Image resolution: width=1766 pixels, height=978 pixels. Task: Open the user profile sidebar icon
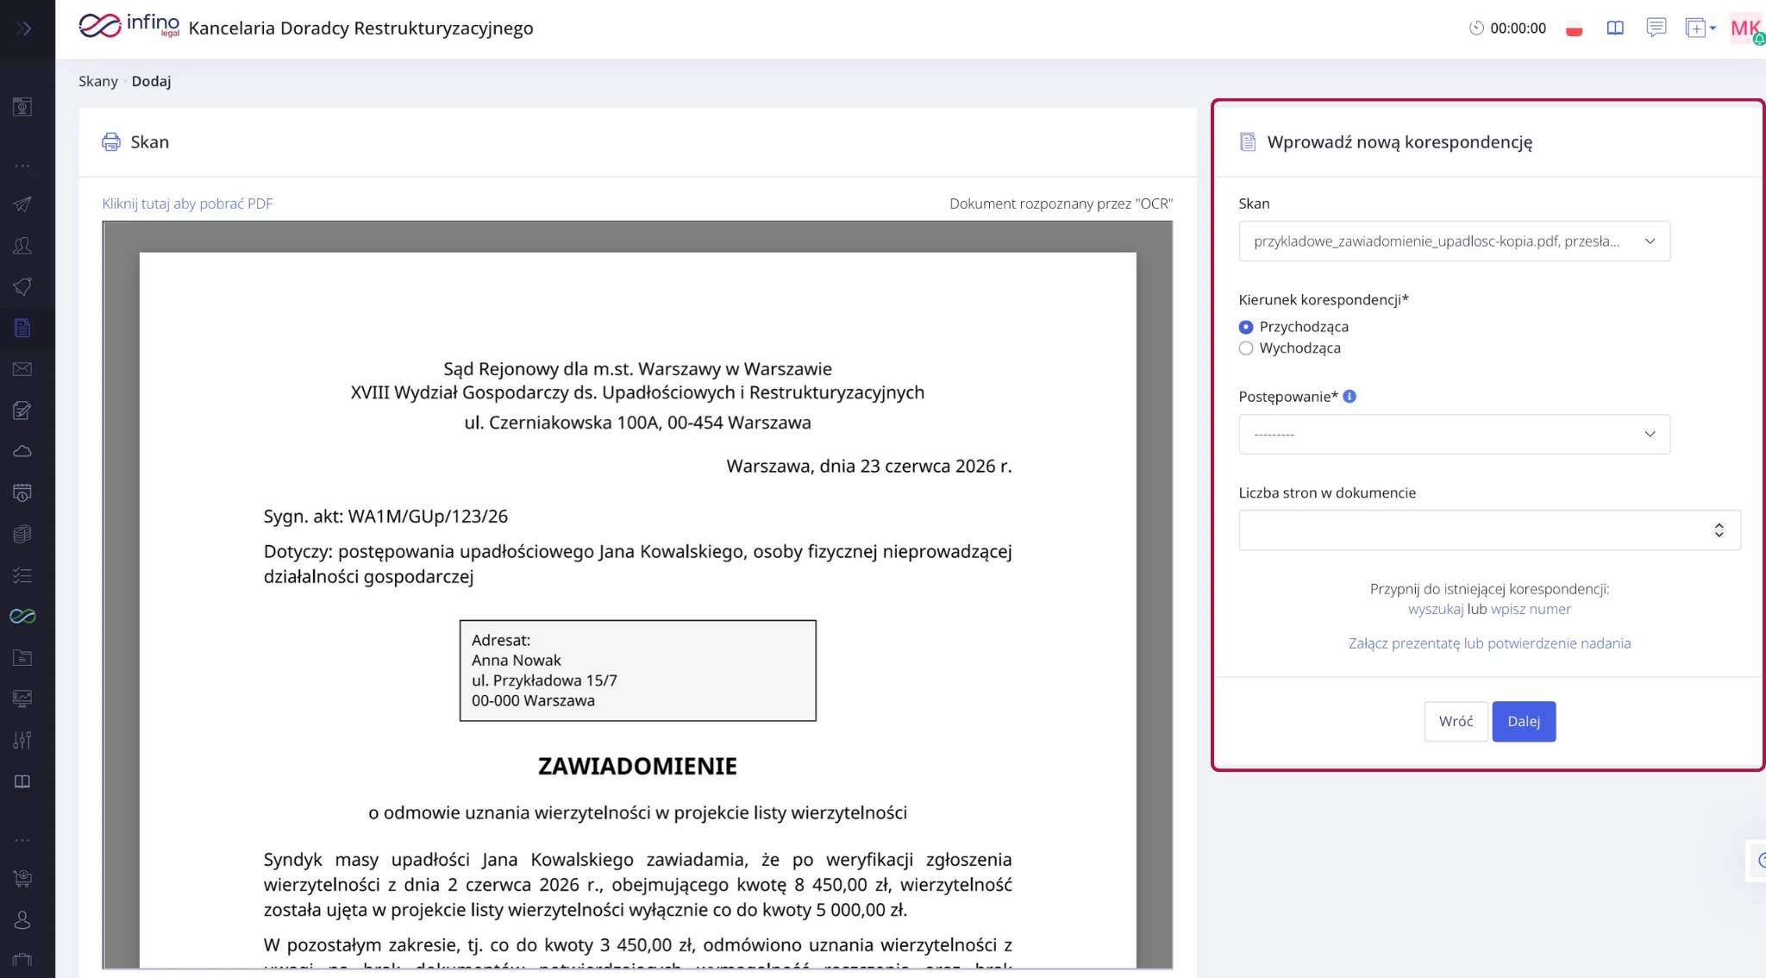[x=22, y=920]
